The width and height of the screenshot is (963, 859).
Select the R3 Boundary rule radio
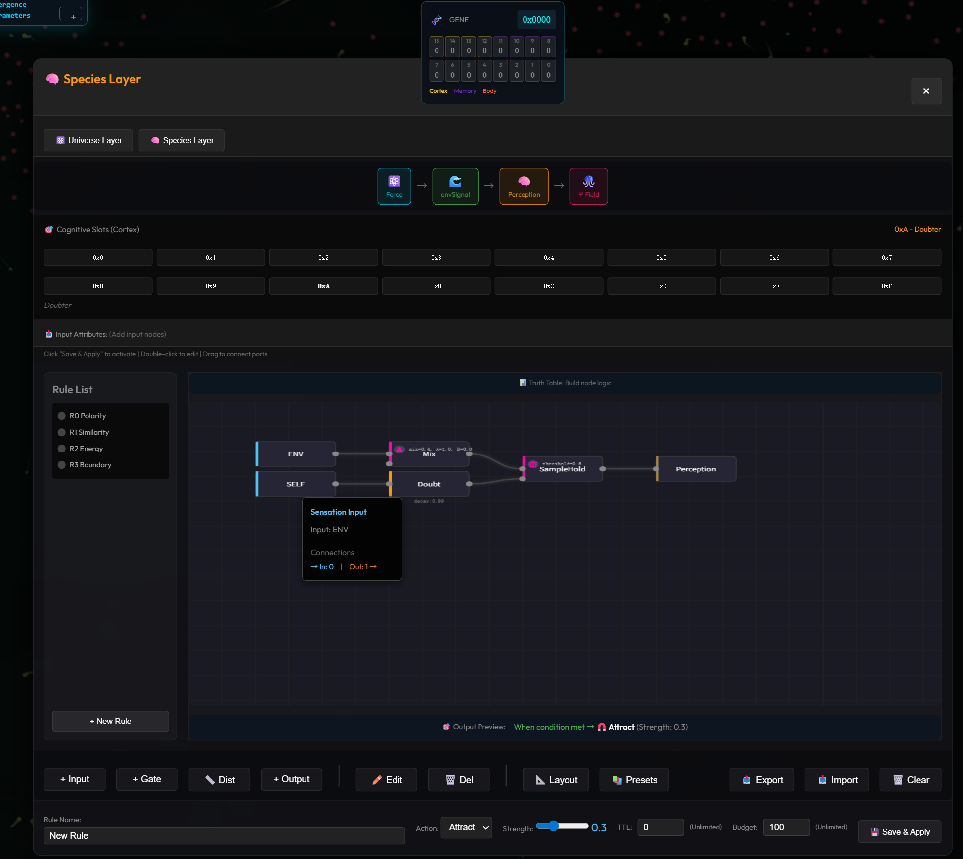pyautogui.click(x=62, y=465)
